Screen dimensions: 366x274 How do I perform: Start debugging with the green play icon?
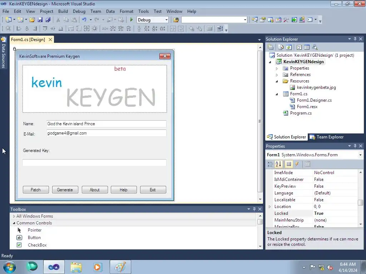click(x=132, y=20)
